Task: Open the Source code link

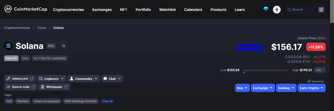Action: pos(21,87)
